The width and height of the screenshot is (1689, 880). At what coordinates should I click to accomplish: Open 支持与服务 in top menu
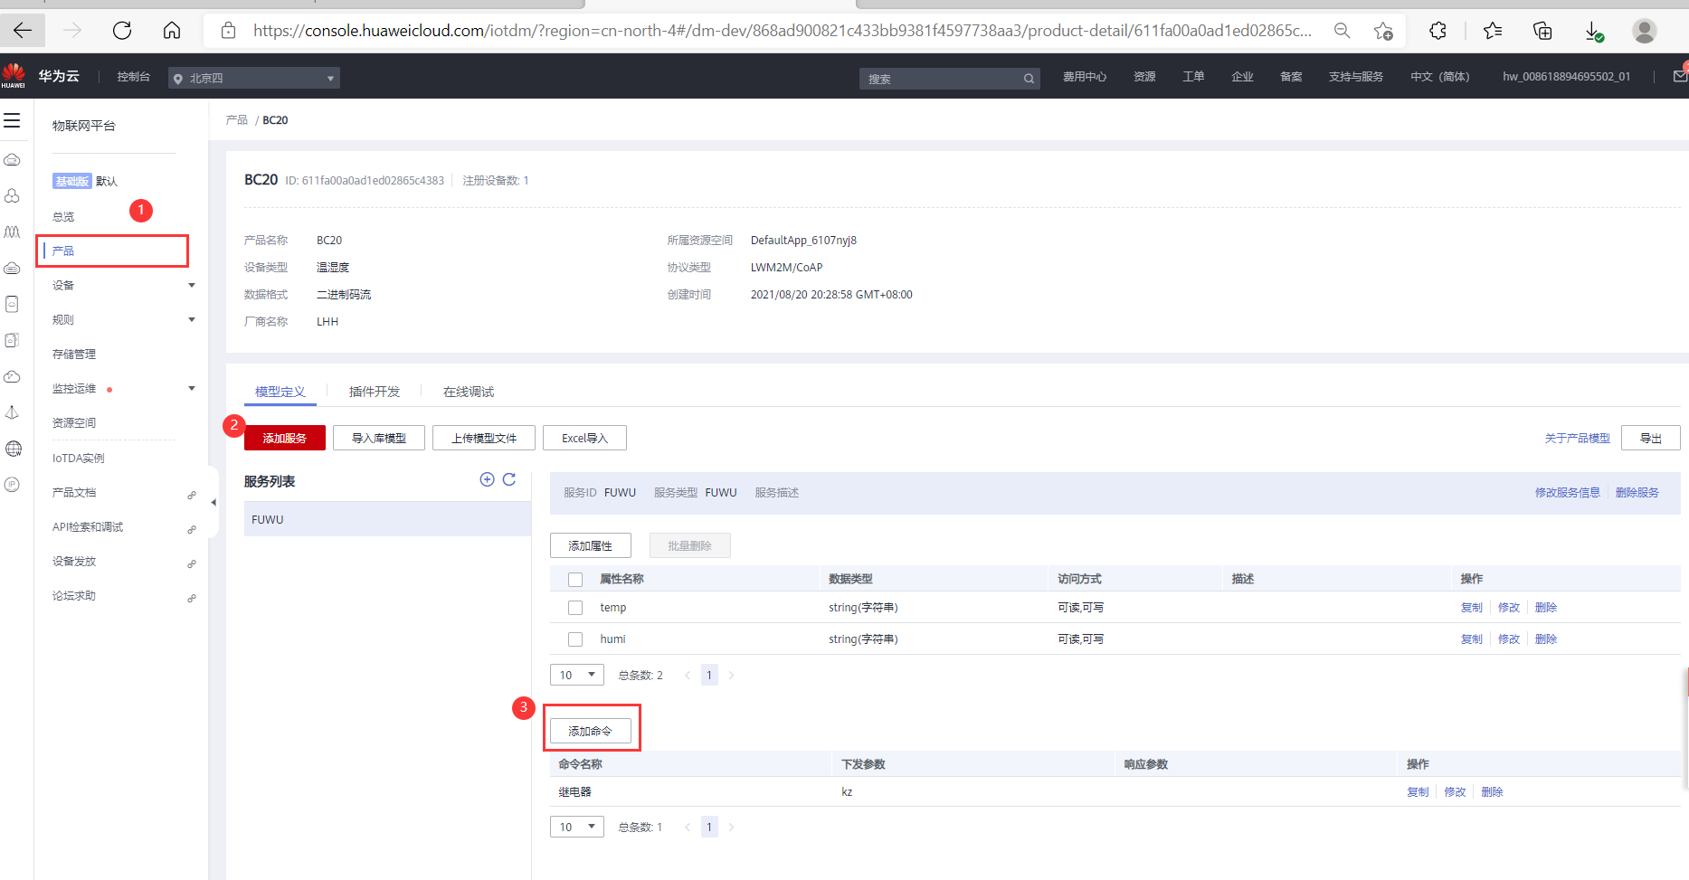point(1356,77)
